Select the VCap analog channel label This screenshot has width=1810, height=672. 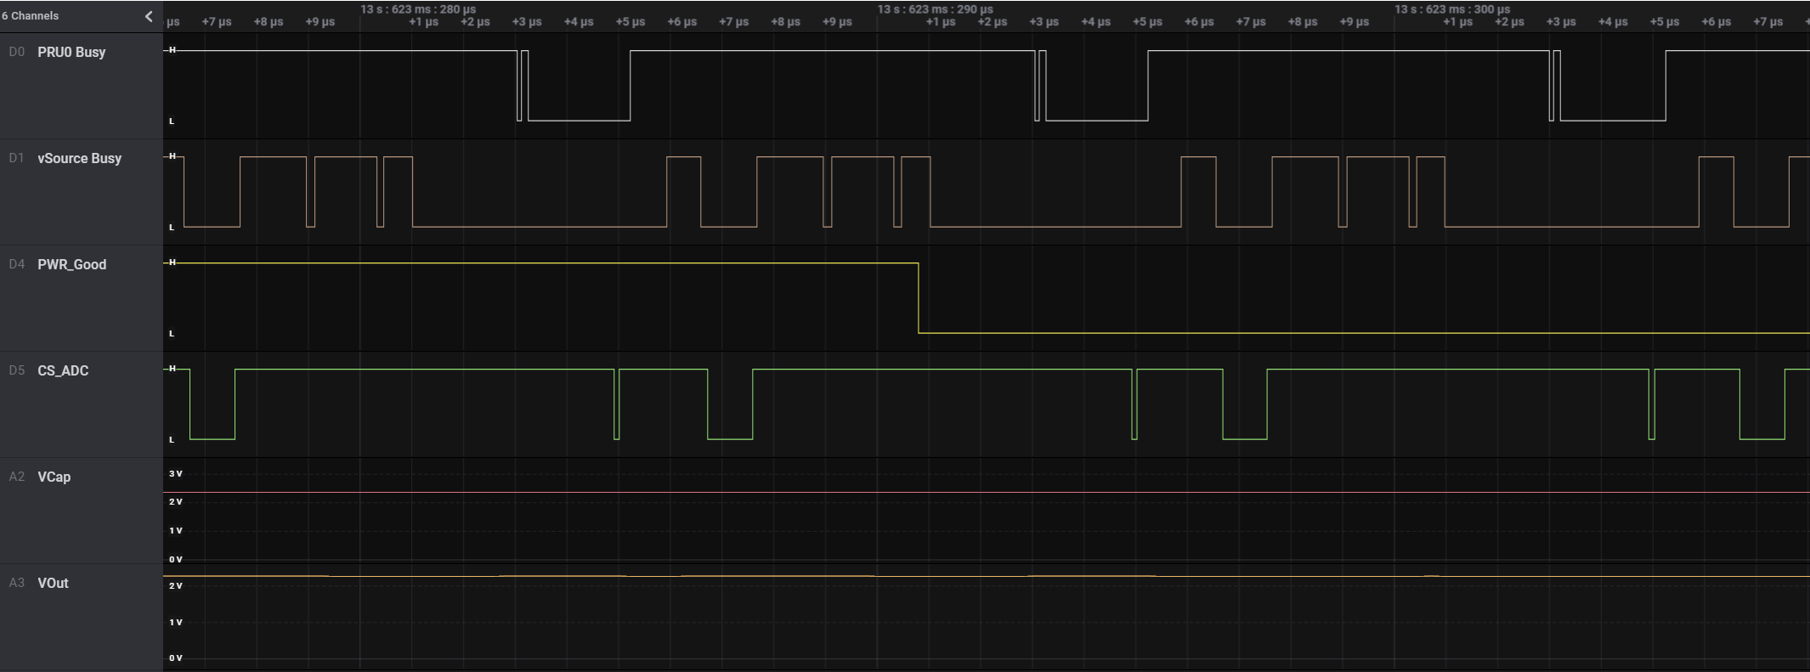coord(54,477)
